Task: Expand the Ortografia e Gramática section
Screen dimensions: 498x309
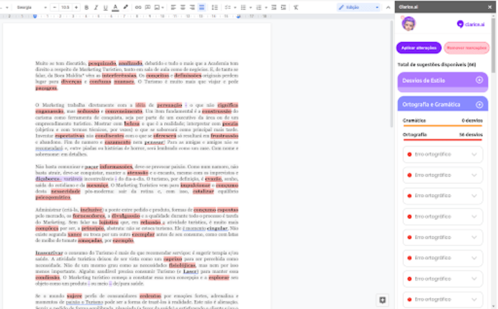Action: (x=479, y=104)
